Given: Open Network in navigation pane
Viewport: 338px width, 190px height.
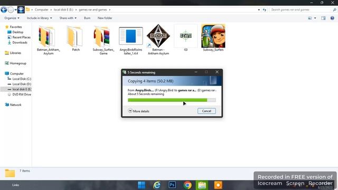Looking at the screenshot, I should 13,104.
